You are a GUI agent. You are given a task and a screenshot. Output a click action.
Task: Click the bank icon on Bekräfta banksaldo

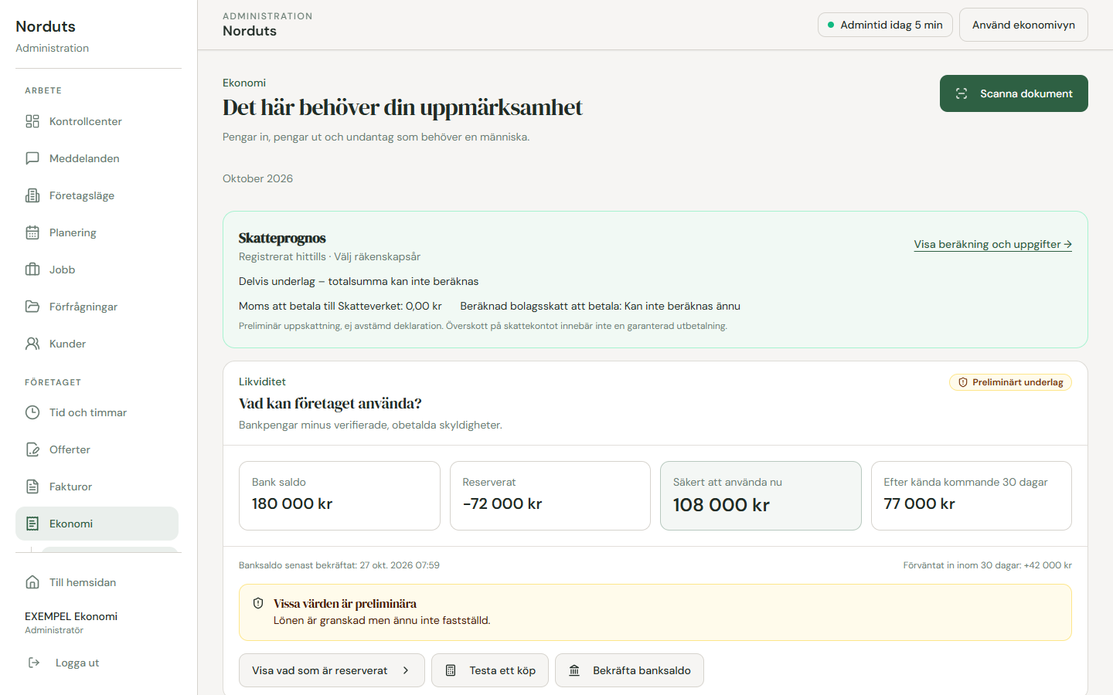point(574,670)
